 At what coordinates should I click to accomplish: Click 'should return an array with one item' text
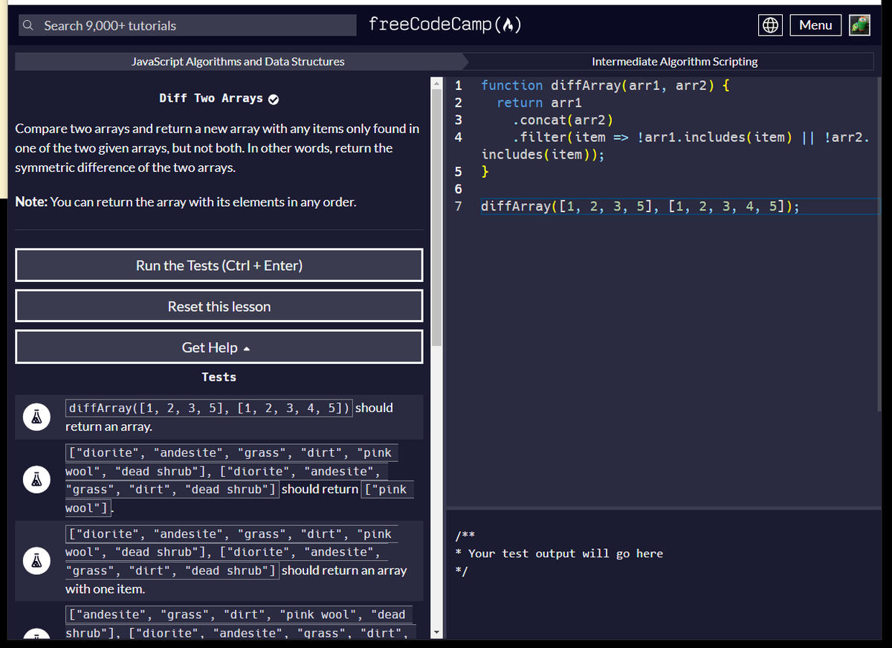click(236, 580)
